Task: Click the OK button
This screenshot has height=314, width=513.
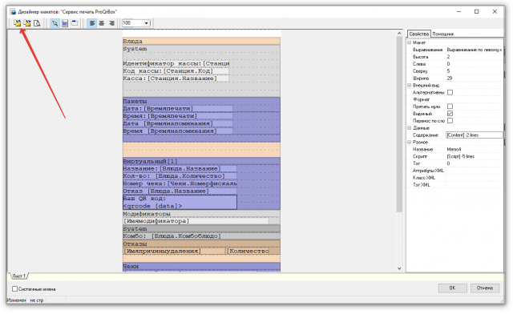Action: point(452,288)
